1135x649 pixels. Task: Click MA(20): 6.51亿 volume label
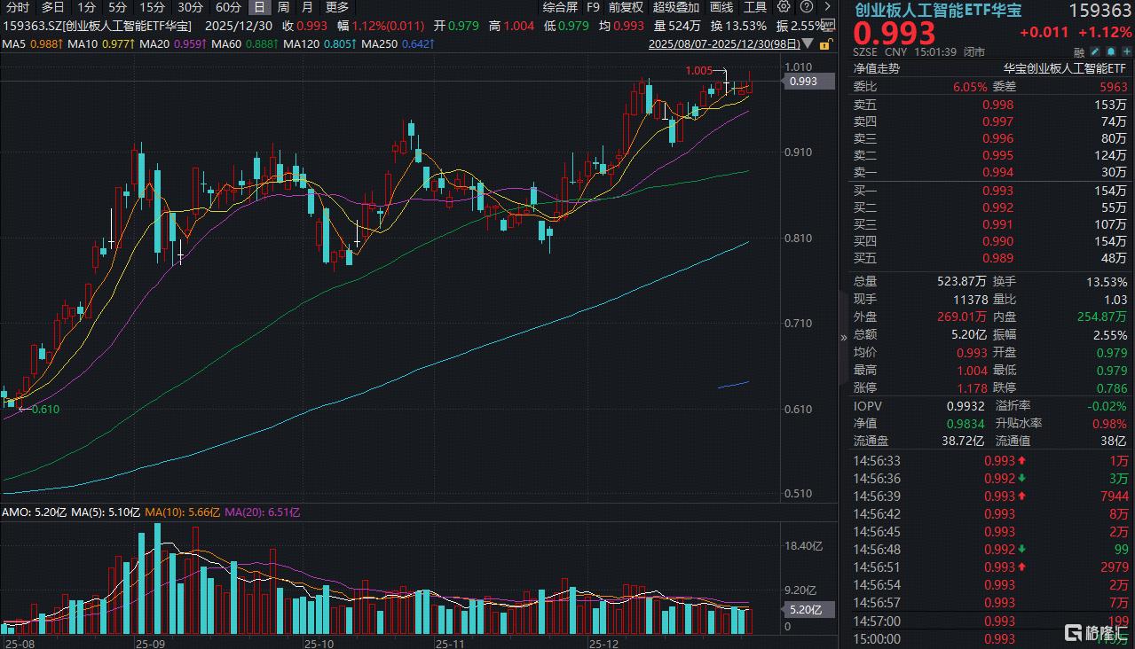(263, 512)
